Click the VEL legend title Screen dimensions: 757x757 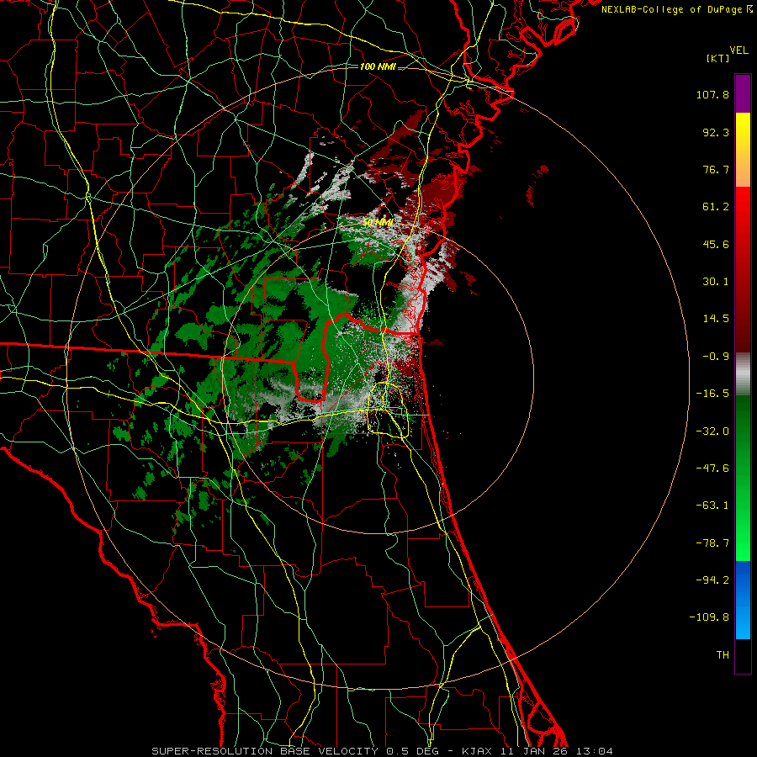point(738,50)
